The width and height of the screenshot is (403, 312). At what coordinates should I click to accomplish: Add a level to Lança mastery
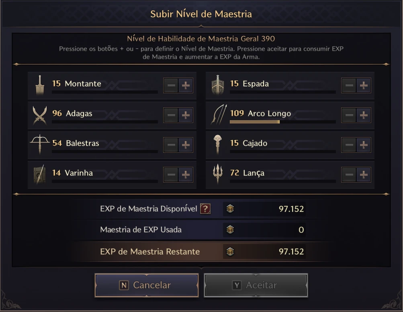[363, 175]
